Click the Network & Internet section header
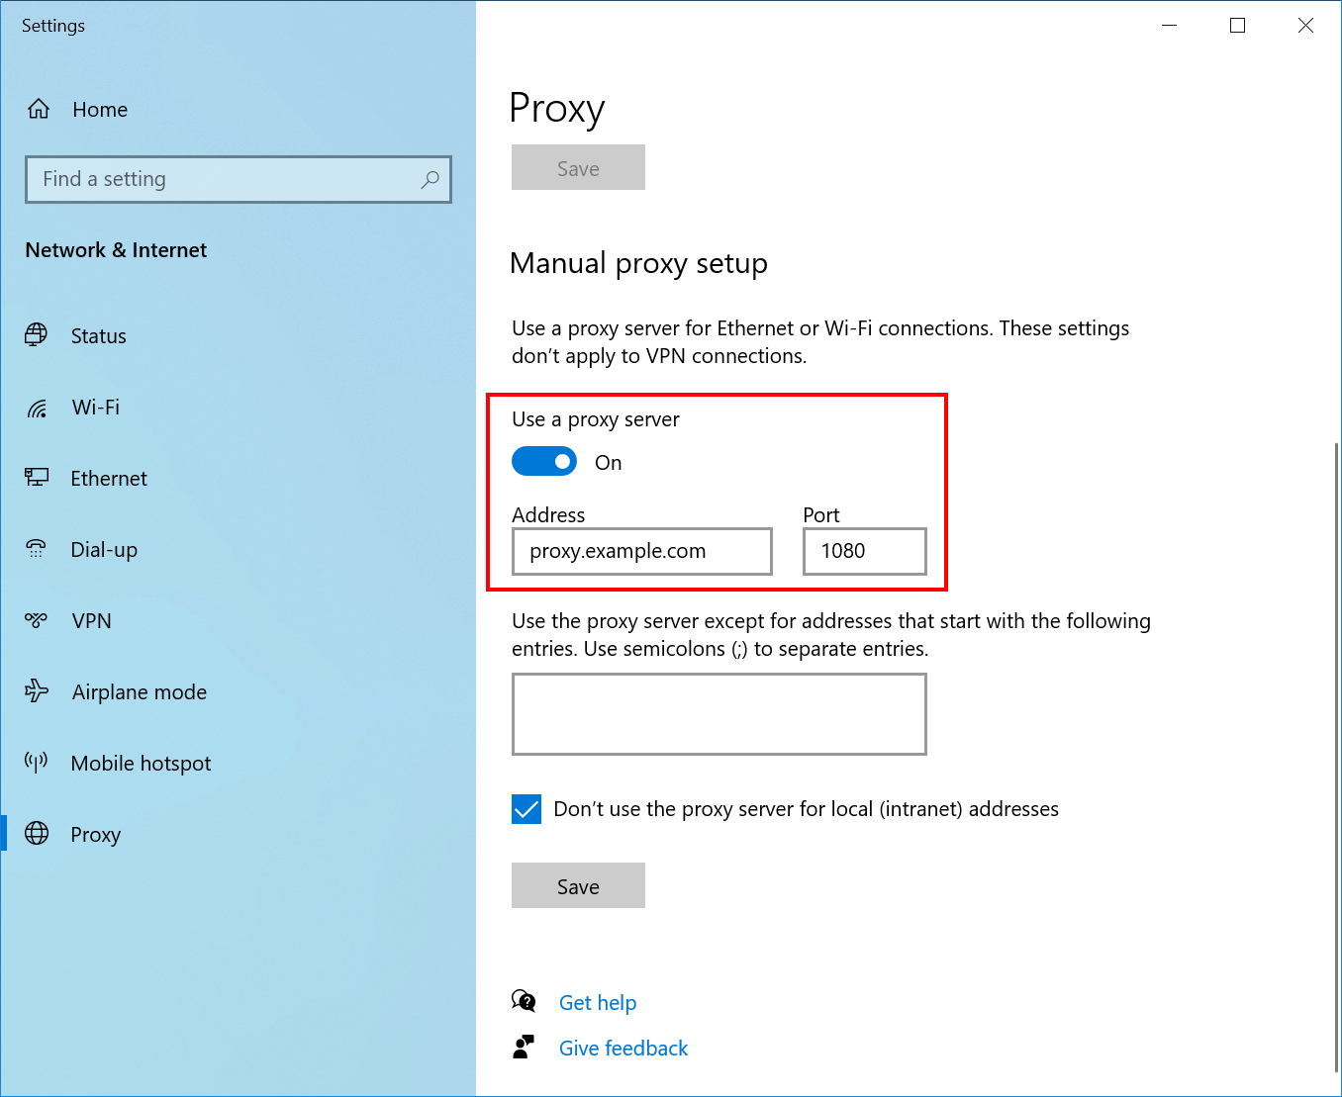This screenshot has height=1097, width=1342. (x=116, y=250)
